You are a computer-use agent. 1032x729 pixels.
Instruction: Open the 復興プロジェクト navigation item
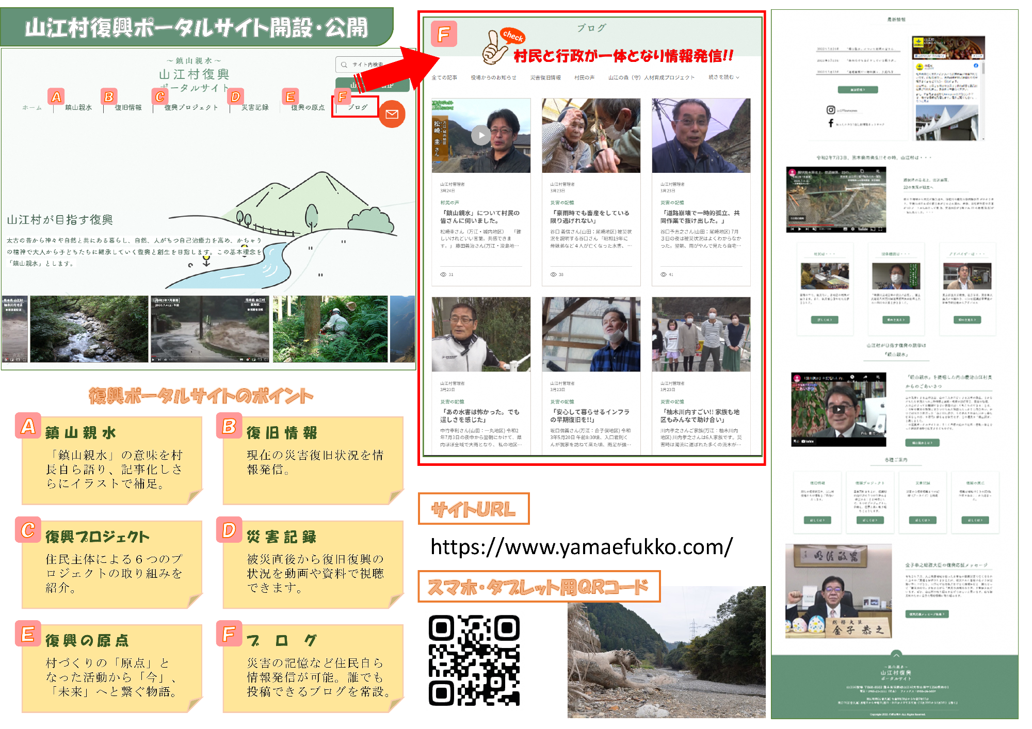[x=191, y=108]
